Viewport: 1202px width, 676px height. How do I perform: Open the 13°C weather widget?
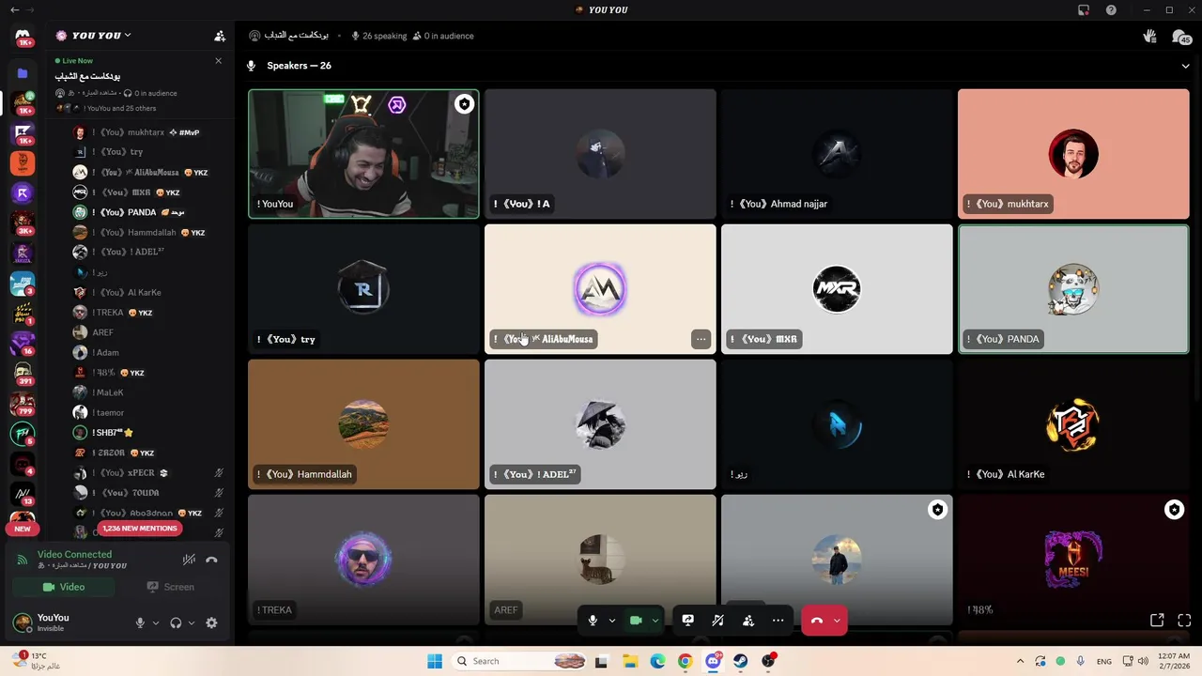[x=36, y=661]
